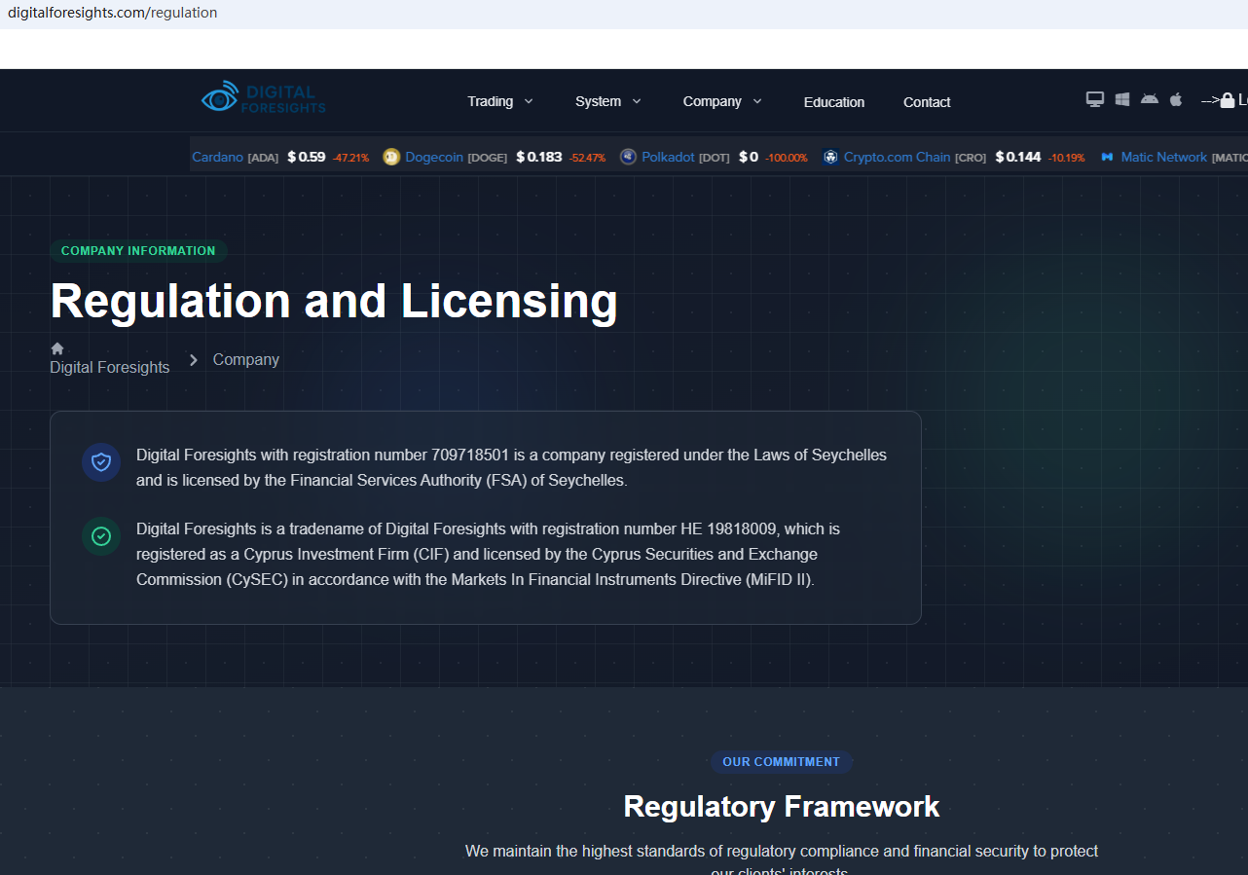The image size is (1248, 875).
Task: Click the Windows platform icon
Action: pyautogui.click(x=1122, y=99)
